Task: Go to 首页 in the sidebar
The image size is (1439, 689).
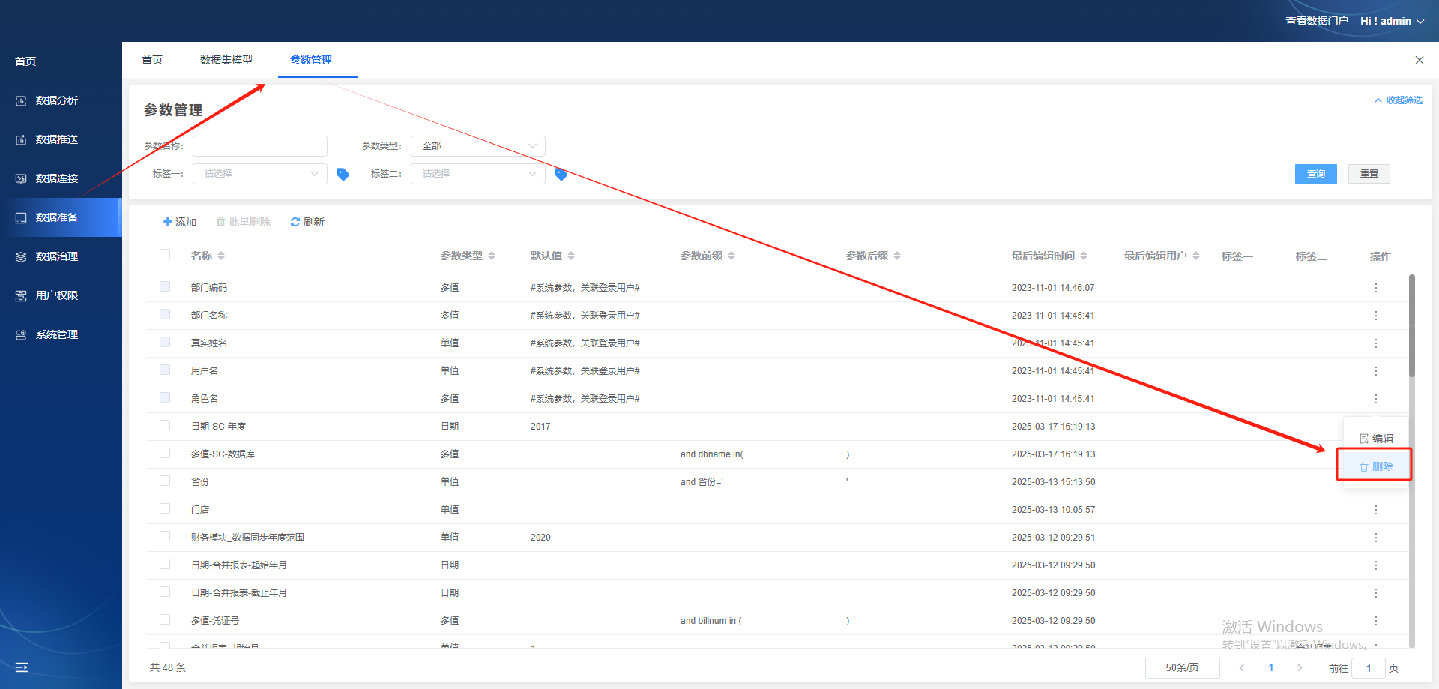Action: [25, 61]
